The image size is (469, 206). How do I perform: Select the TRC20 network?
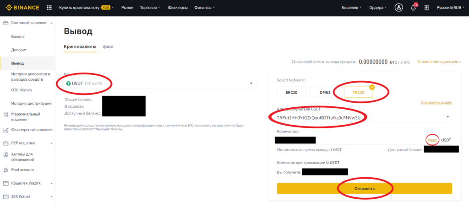(x=358, y=92)
